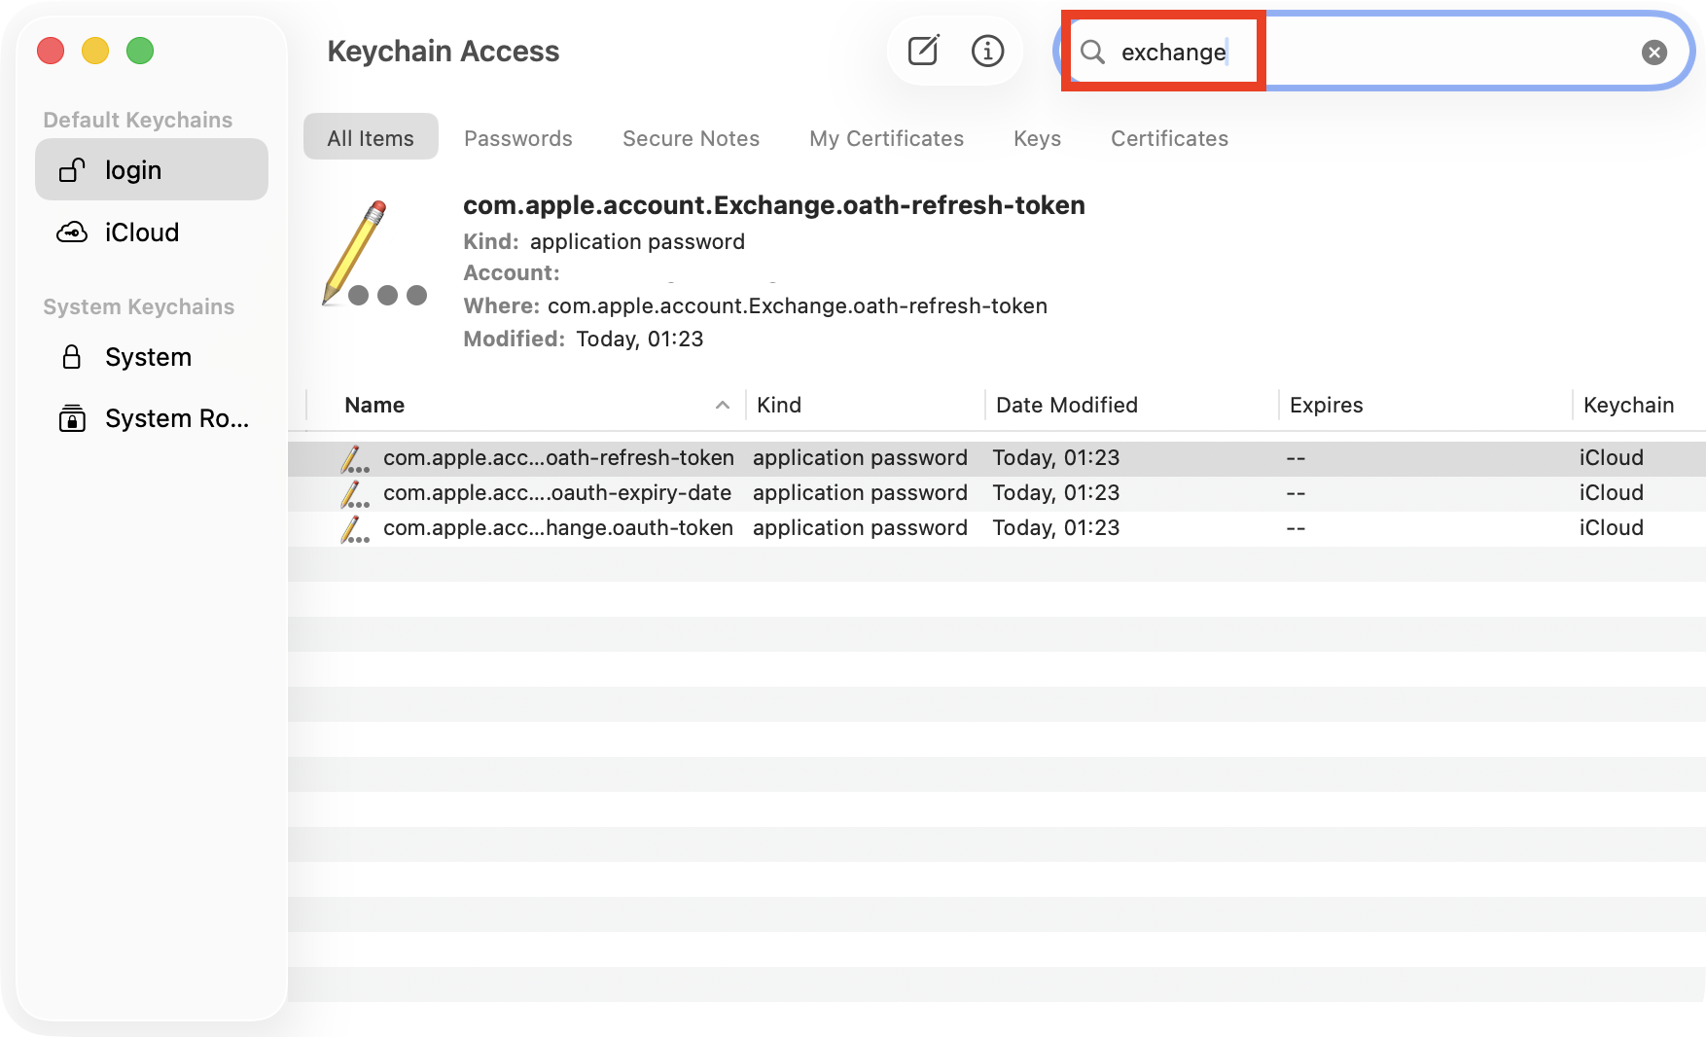Click the Kind column header to sort
Viewport: 1706px width, 1037px height.
[778, 405]
